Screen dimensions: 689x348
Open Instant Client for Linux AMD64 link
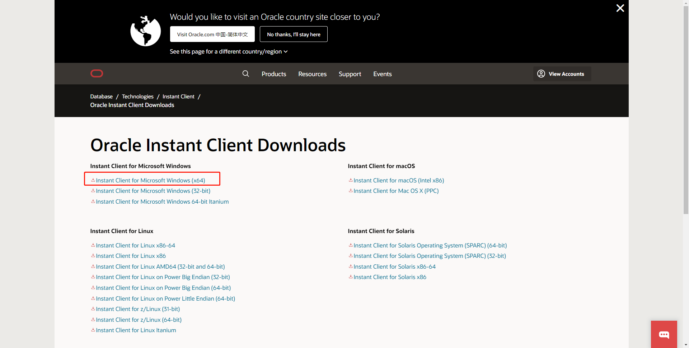tap(160, 266)
